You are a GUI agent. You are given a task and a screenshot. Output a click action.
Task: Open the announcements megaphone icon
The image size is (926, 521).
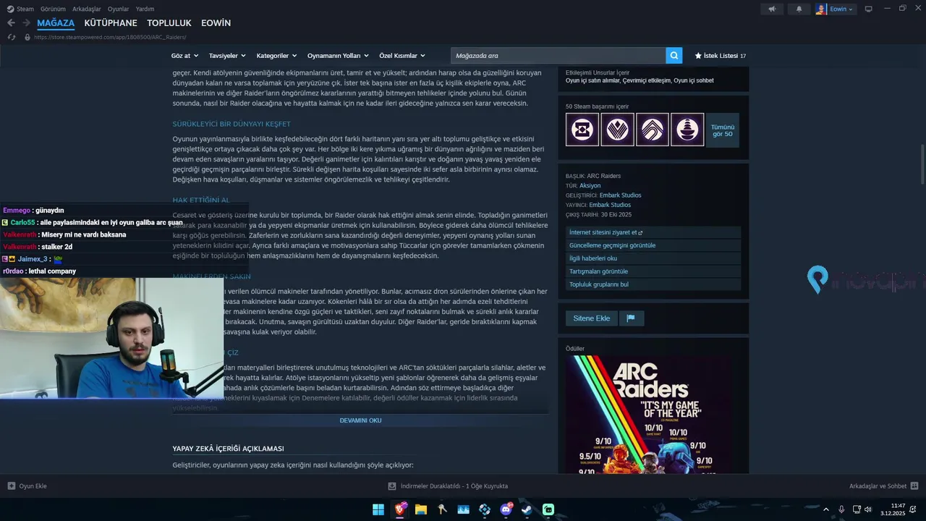[773, 9]
